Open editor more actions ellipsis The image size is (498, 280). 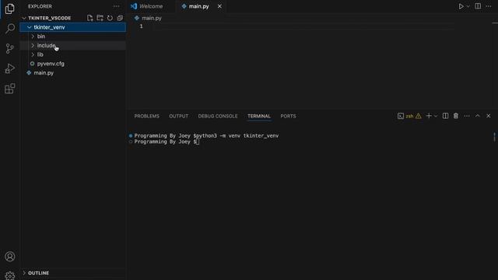489,6
